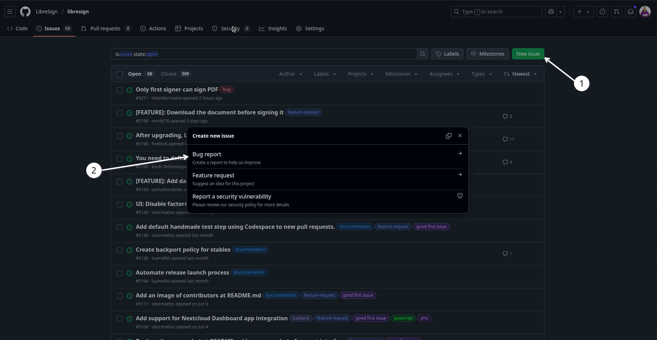Check the box for After upgrading issue
657x340 pixels.
tap(120, 136)
